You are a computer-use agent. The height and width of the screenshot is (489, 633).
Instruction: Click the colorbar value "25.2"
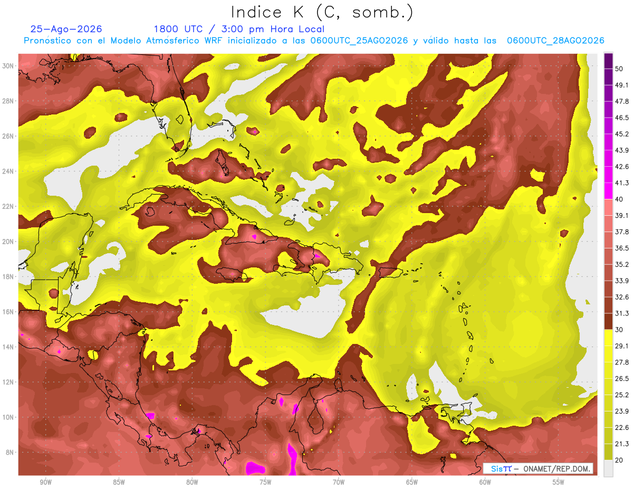pos(622,395)
